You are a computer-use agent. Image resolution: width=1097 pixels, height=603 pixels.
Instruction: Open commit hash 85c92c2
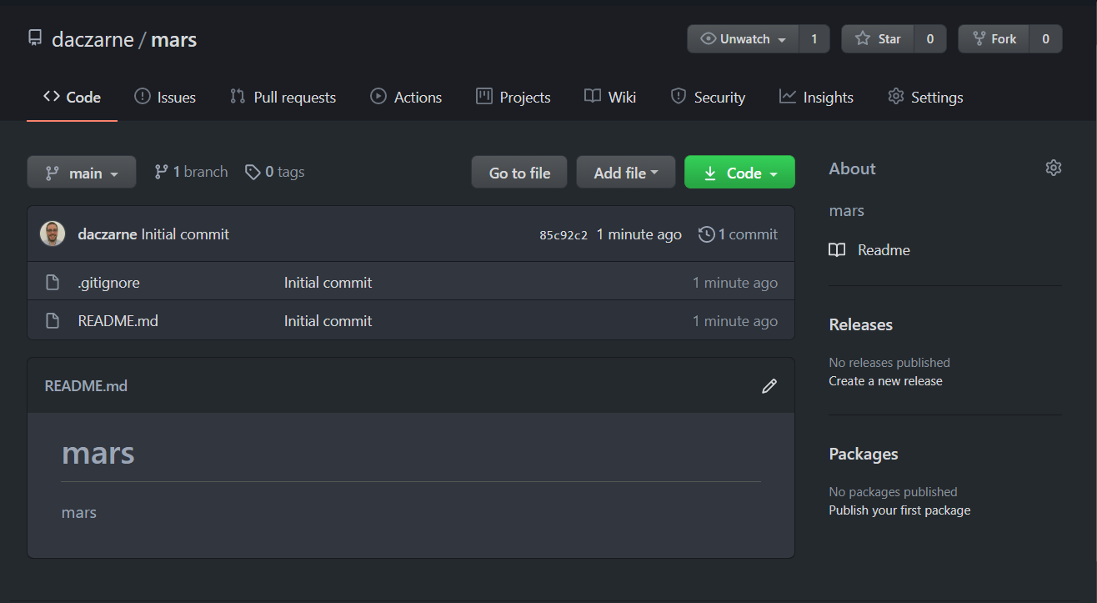click(x=564, y=235)
